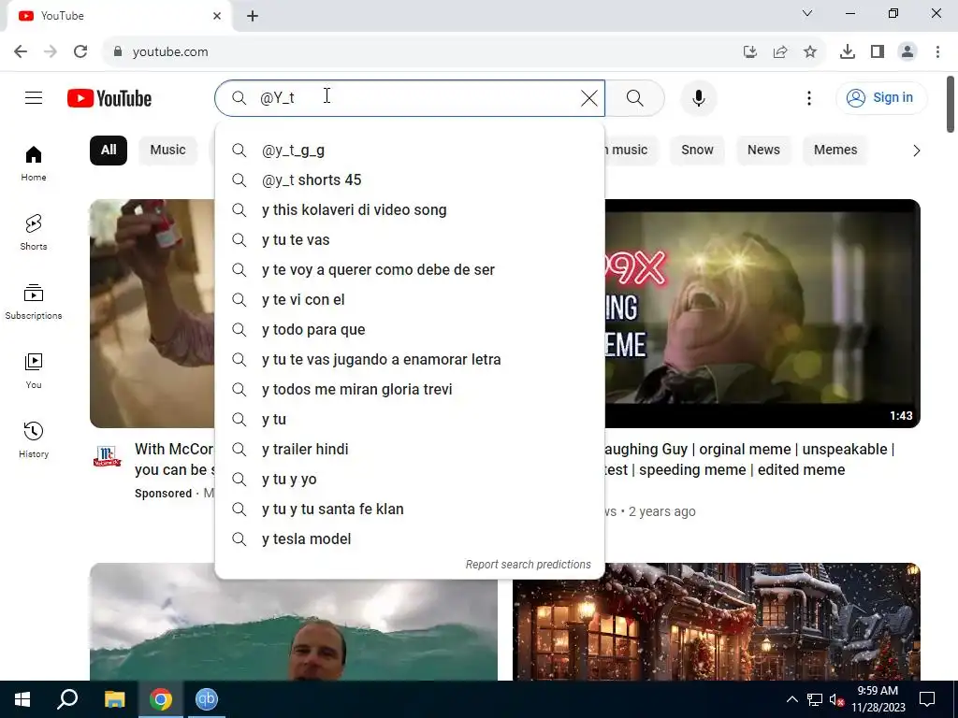Click the muted volume tray icon
The image size is (958, 718).
point(836,699)
